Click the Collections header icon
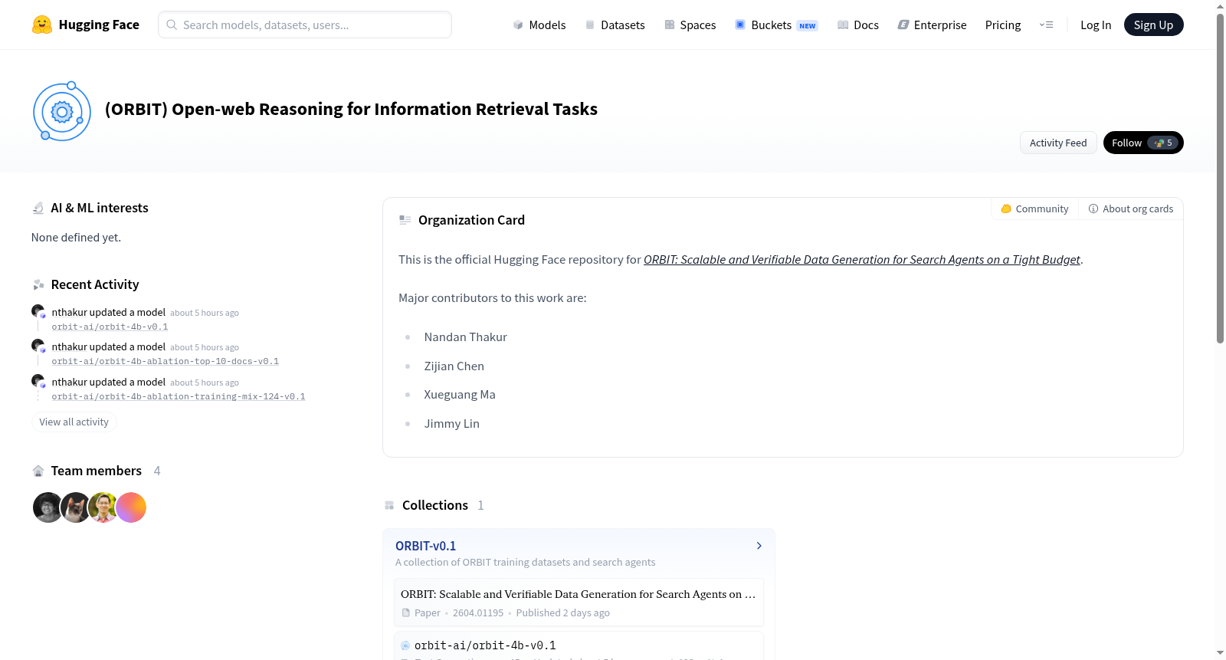Viewport: 1226px width, 660px height. click(389, 505)
